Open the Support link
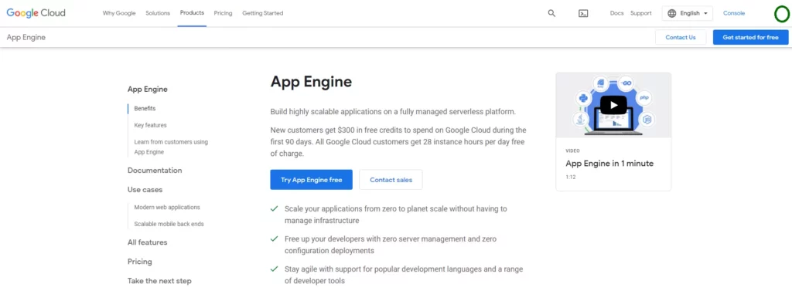792x301 pixels. click(x=641, y=14)
